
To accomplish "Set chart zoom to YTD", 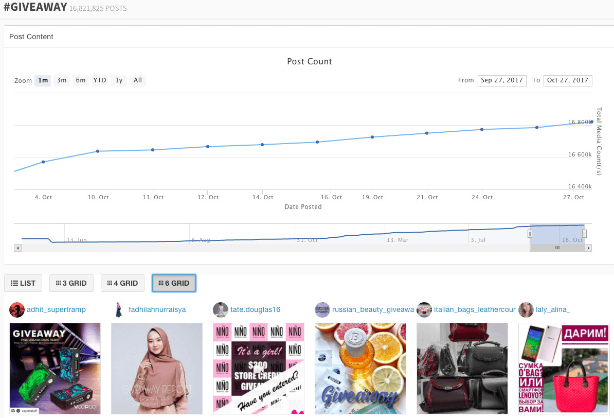I will (x=99, y=80).
